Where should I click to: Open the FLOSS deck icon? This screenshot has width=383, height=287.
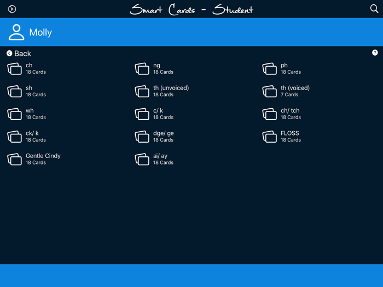click(x=269, y=137)
